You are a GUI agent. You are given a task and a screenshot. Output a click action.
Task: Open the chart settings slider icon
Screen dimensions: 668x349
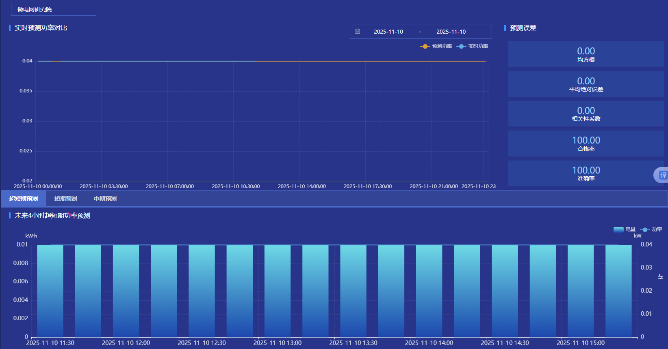pos(661,277)
